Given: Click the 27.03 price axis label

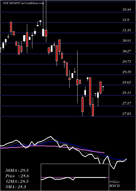Looking at the screenshot, I should tap(127, 114).
